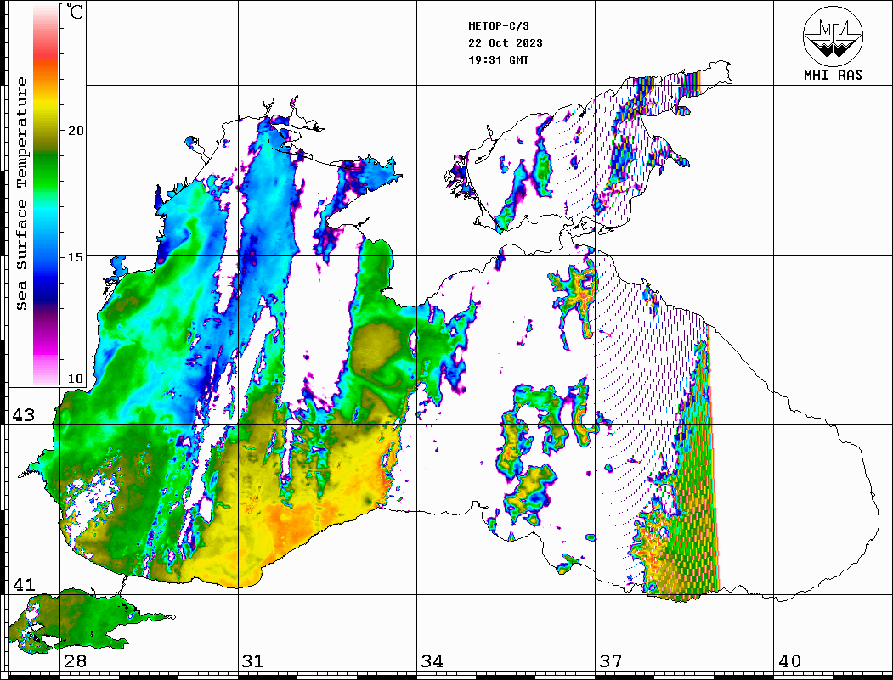
Task: Click the MHI RAS logo emblem
Action: click(834, 36)
